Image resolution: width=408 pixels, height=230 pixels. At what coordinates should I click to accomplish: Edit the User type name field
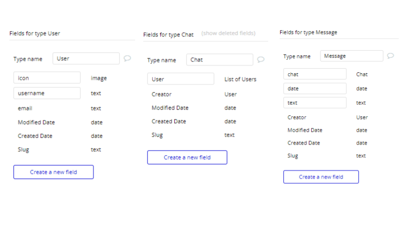(x=86, y=58)
